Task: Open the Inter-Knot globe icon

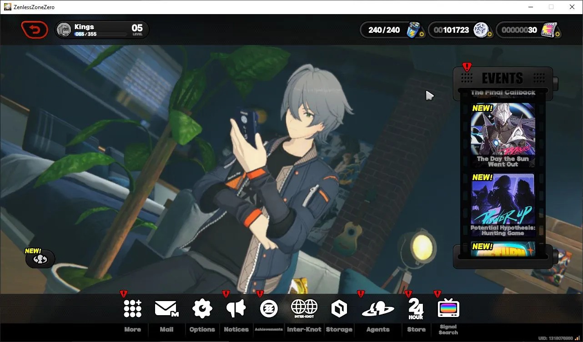Action: (304, 308)
